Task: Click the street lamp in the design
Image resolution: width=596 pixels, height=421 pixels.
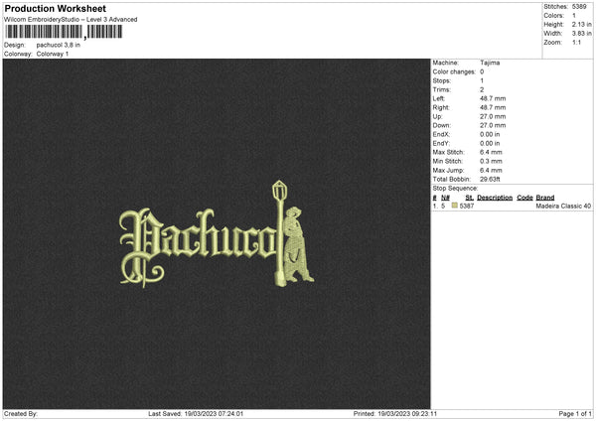Action: click(280, 233)
